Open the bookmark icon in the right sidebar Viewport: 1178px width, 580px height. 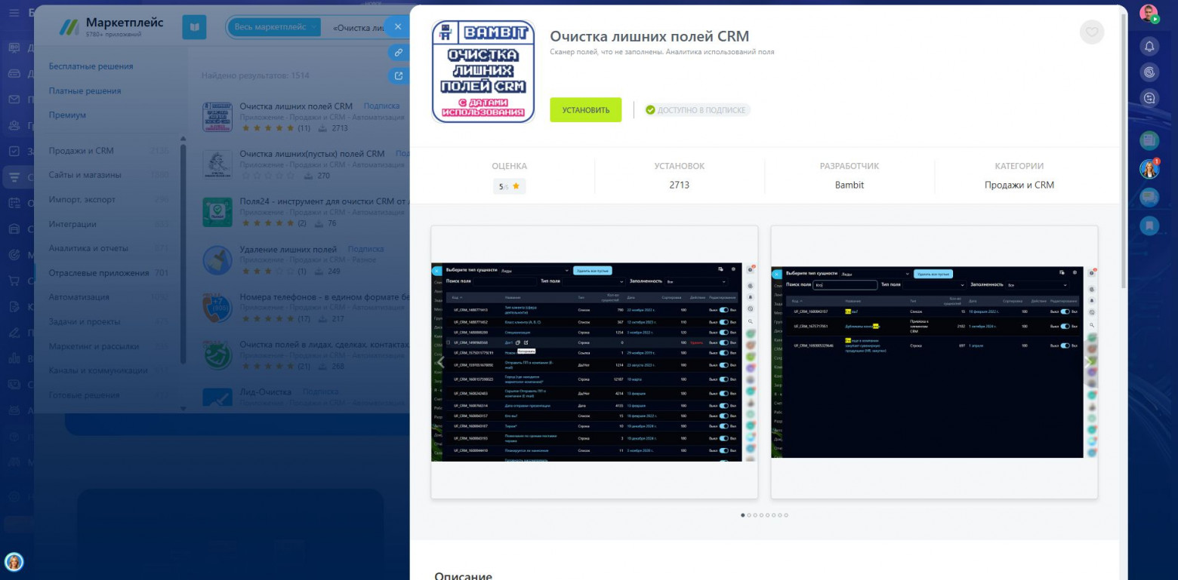click(x=1149, y=224)
